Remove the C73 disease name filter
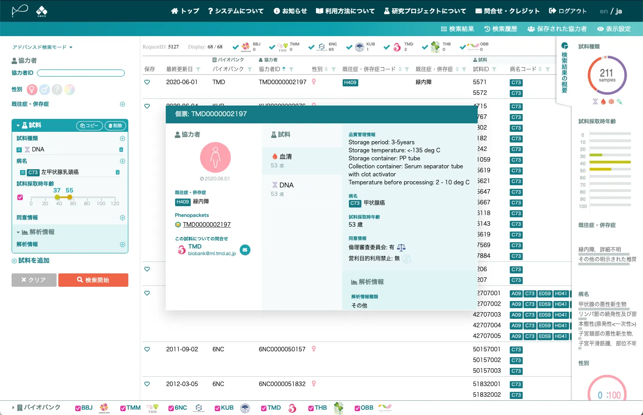The image size is (643, 415). pos(118,172)
